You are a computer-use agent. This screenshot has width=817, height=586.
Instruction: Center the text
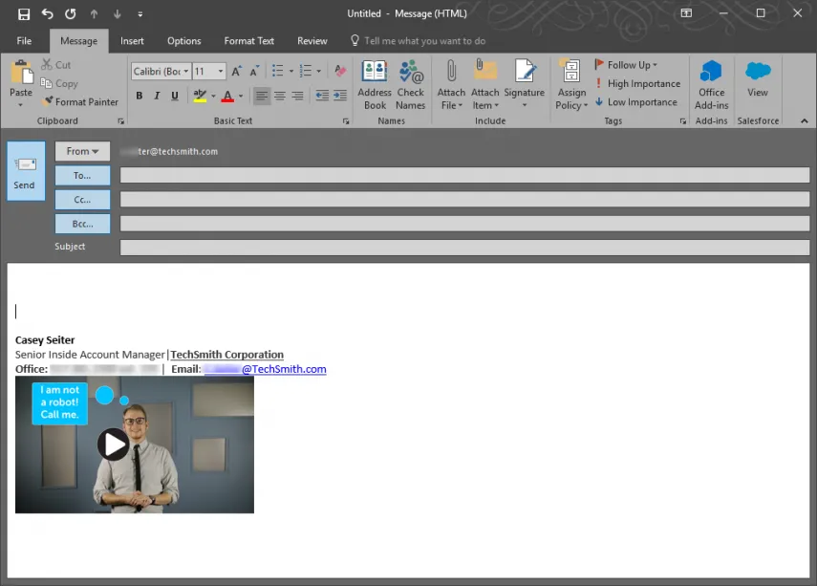tap(280, 96)
